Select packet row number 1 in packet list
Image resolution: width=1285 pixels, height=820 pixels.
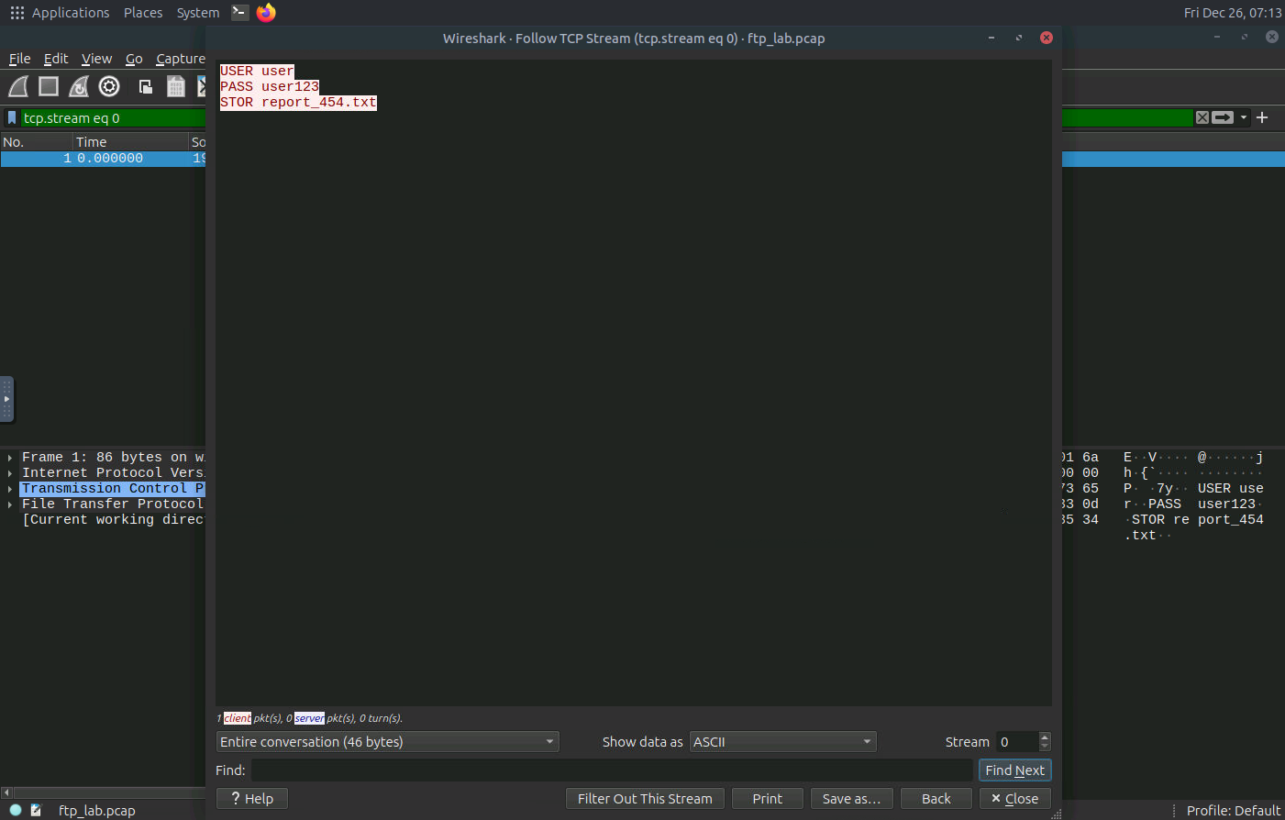(x=103, y=158)
